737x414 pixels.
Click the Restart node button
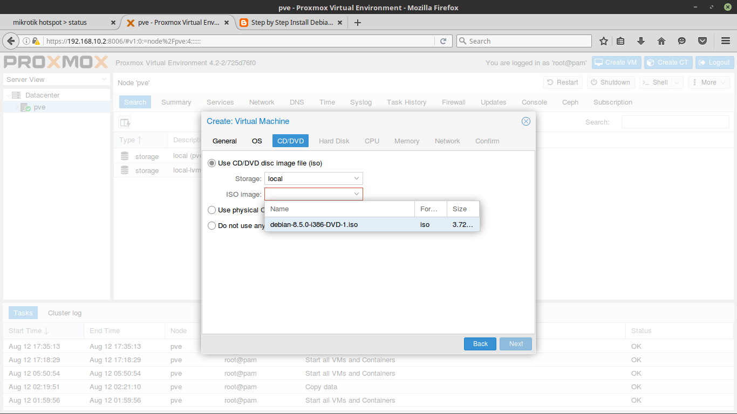click(x=562, y=82)
